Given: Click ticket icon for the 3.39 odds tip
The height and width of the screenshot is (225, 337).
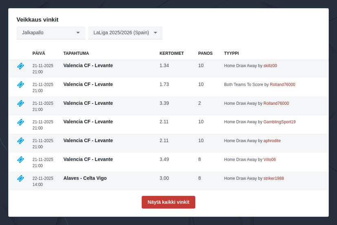Looking at the screenshot, I should point(20,104).
